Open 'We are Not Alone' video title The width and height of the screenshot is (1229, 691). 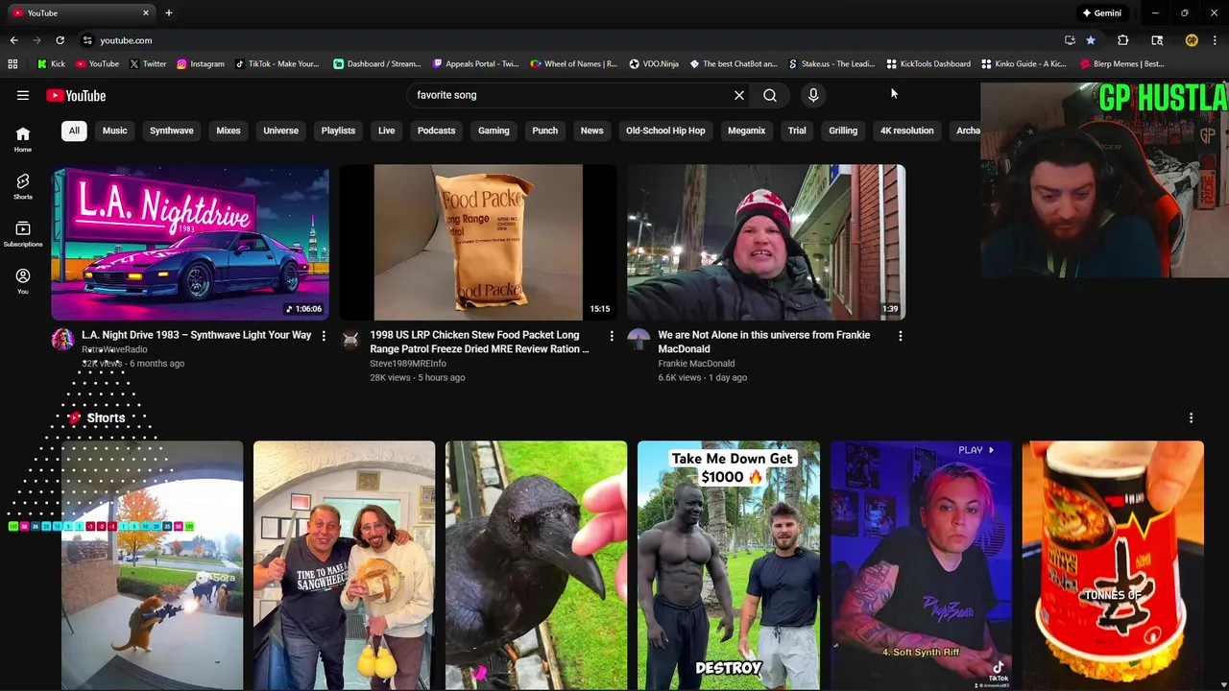point(764,342)
